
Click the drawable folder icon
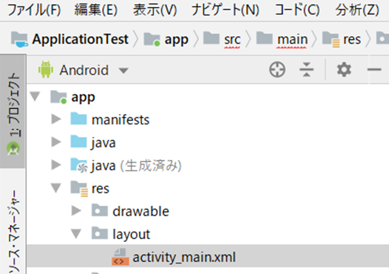pos(100,211)
